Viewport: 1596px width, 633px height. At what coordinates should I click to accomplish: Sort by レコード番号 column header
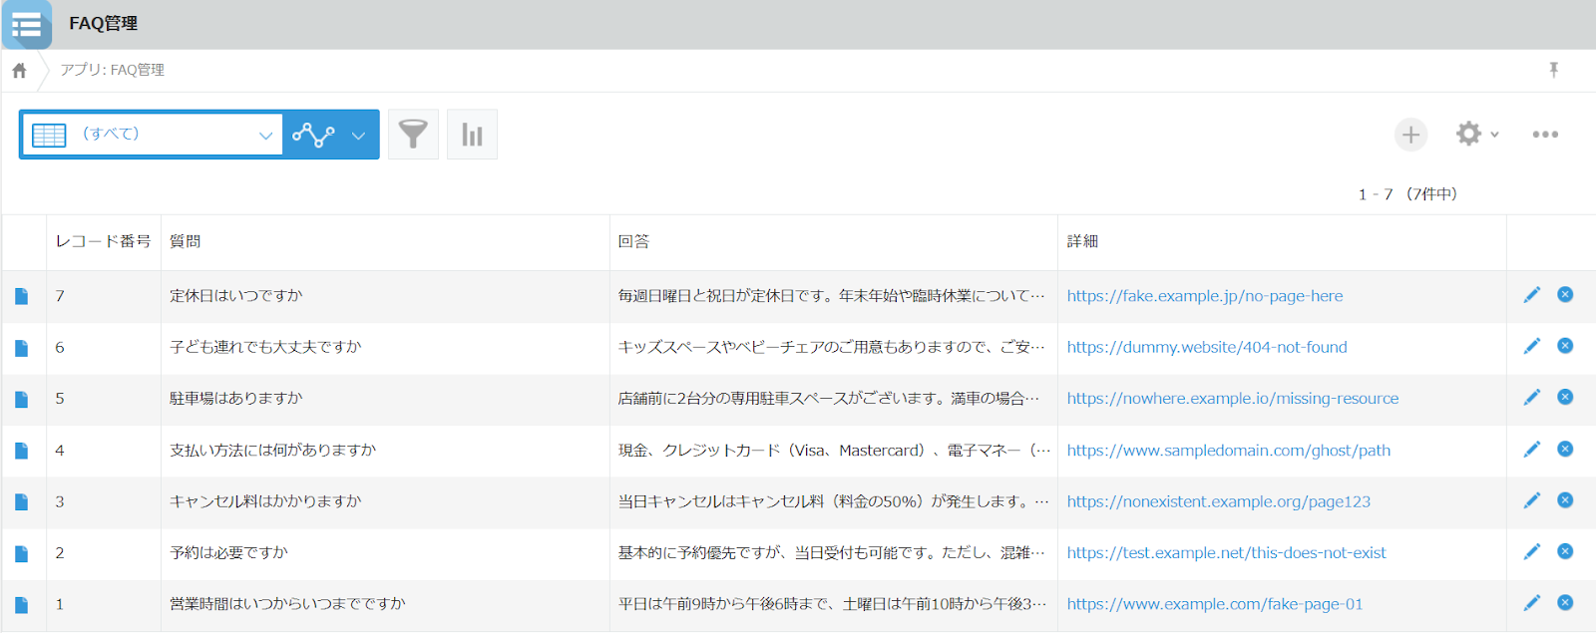point(103,241)
